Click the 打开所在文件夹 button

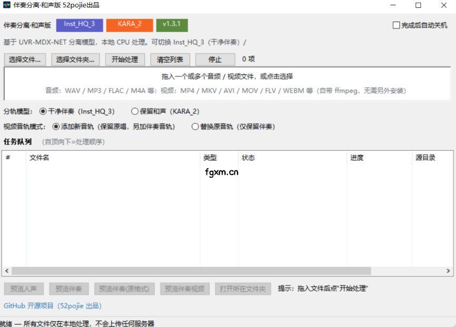243,289
